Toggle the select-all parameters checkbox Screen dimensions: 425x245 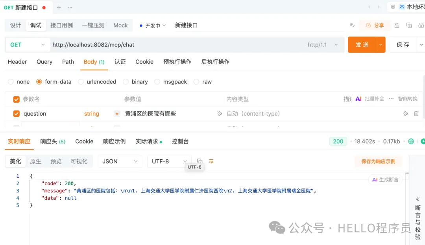click(x=16, y=99)
